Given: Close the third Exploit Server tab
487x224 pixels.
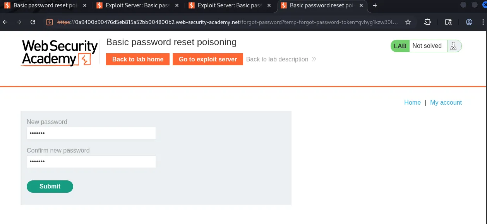Looking at the screenshot, I should click(x=269, y=5).
